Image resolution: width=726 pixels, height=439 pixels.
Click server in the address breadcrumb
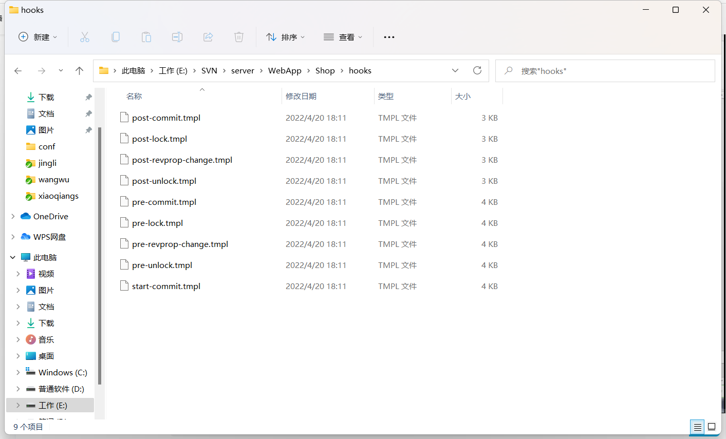pos(243,71)
